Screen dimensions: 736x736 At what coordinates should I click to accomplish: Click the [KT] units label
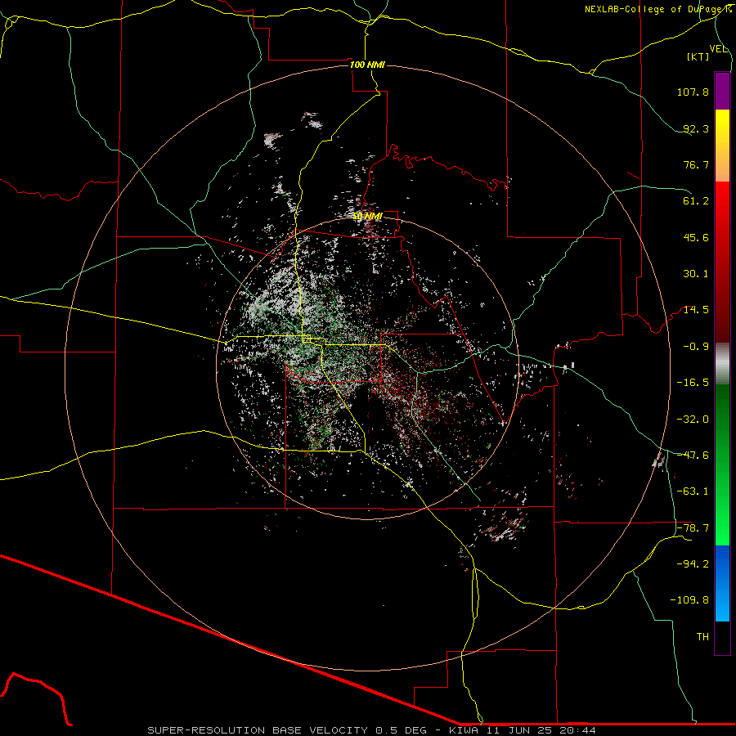(x=698, y=56)
